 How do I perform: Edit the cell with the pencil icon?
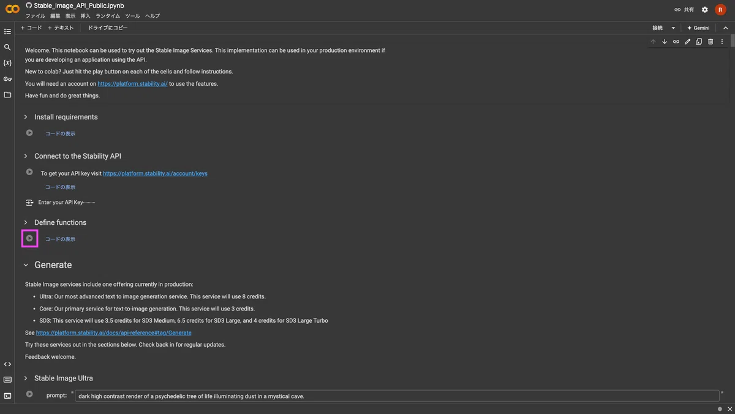(x=687, y=42)
